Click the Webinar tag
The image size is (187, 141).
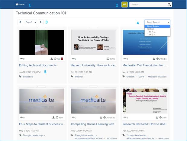click(79, 77)
